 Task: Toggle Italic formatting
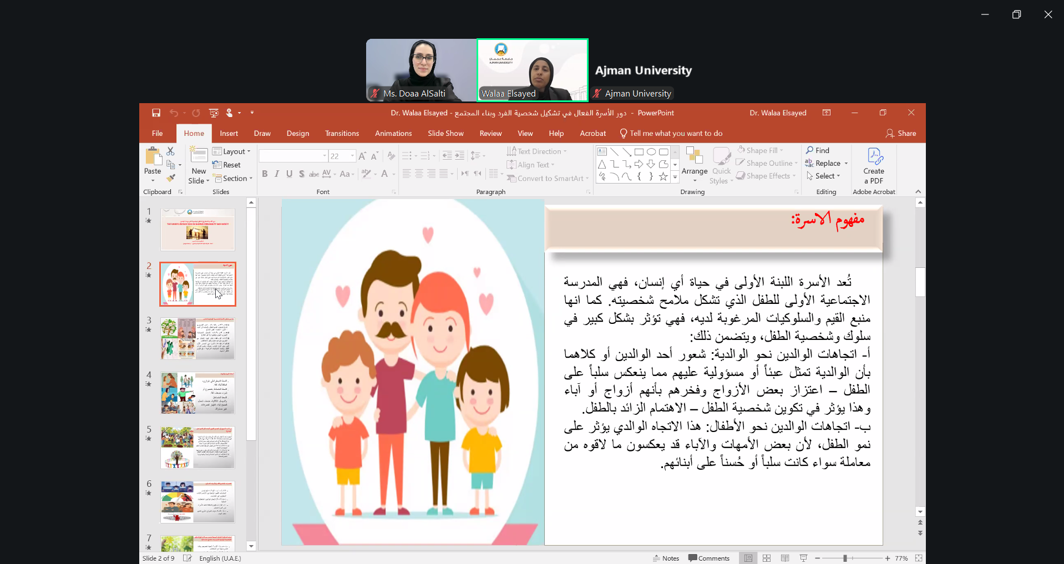pos(277,174)
